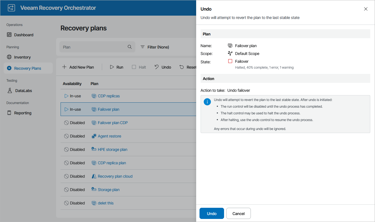The width and height of the screenshot is (375, 222).
Task: Open the Reporting page
Action: 23,113
